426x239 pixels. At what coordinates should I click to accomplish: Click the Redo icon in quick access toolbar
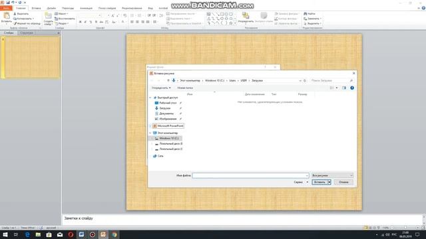point(20,3)
